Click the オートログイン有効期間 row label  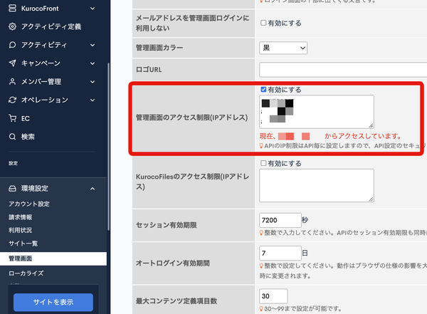[x=173, y=263]
